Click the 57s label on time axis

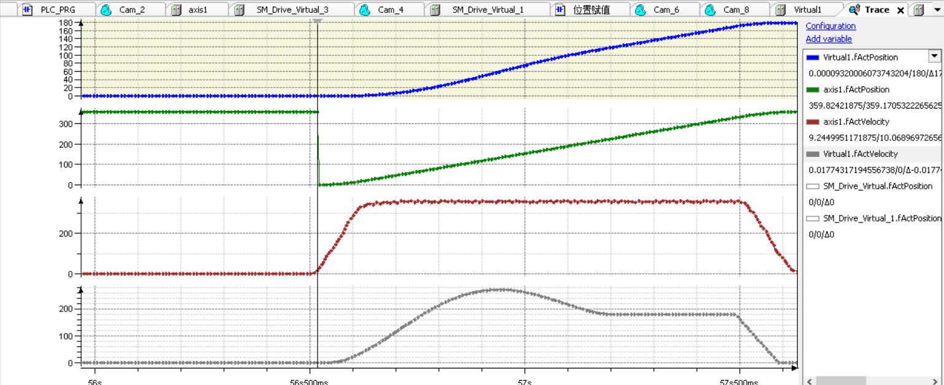point(525,381)
